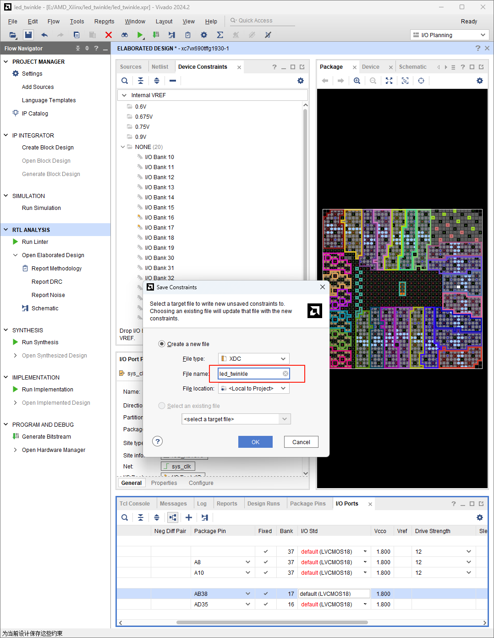
Task: Open Device Constraints settings gear
Action: point(301,81)
